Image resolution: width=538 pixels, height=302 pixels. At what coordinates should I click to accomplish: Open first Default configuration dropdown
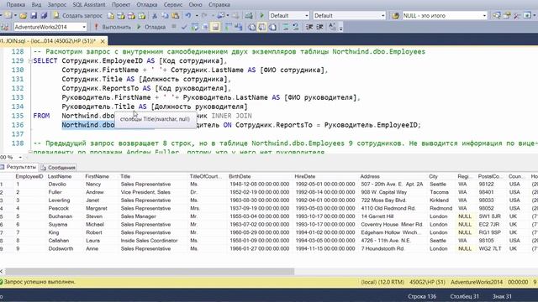pos(306,15)
